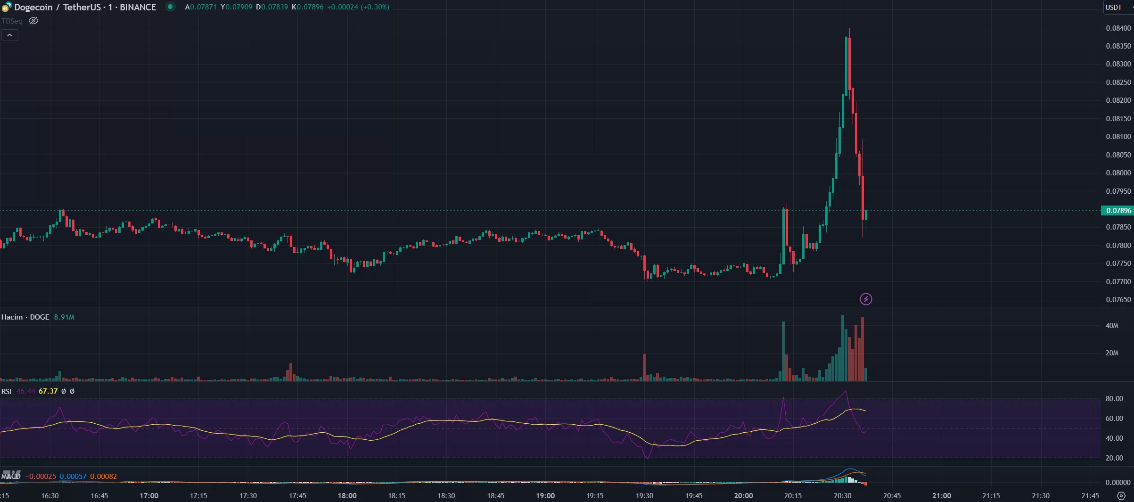
Task: Click the 0.08400 level on price scale
Action: click(x=1118, y=28)
